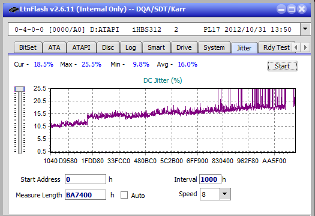Close the LtnFlash window
The image size is (315, 216).
pyautogui.click(x=302, y=9)
